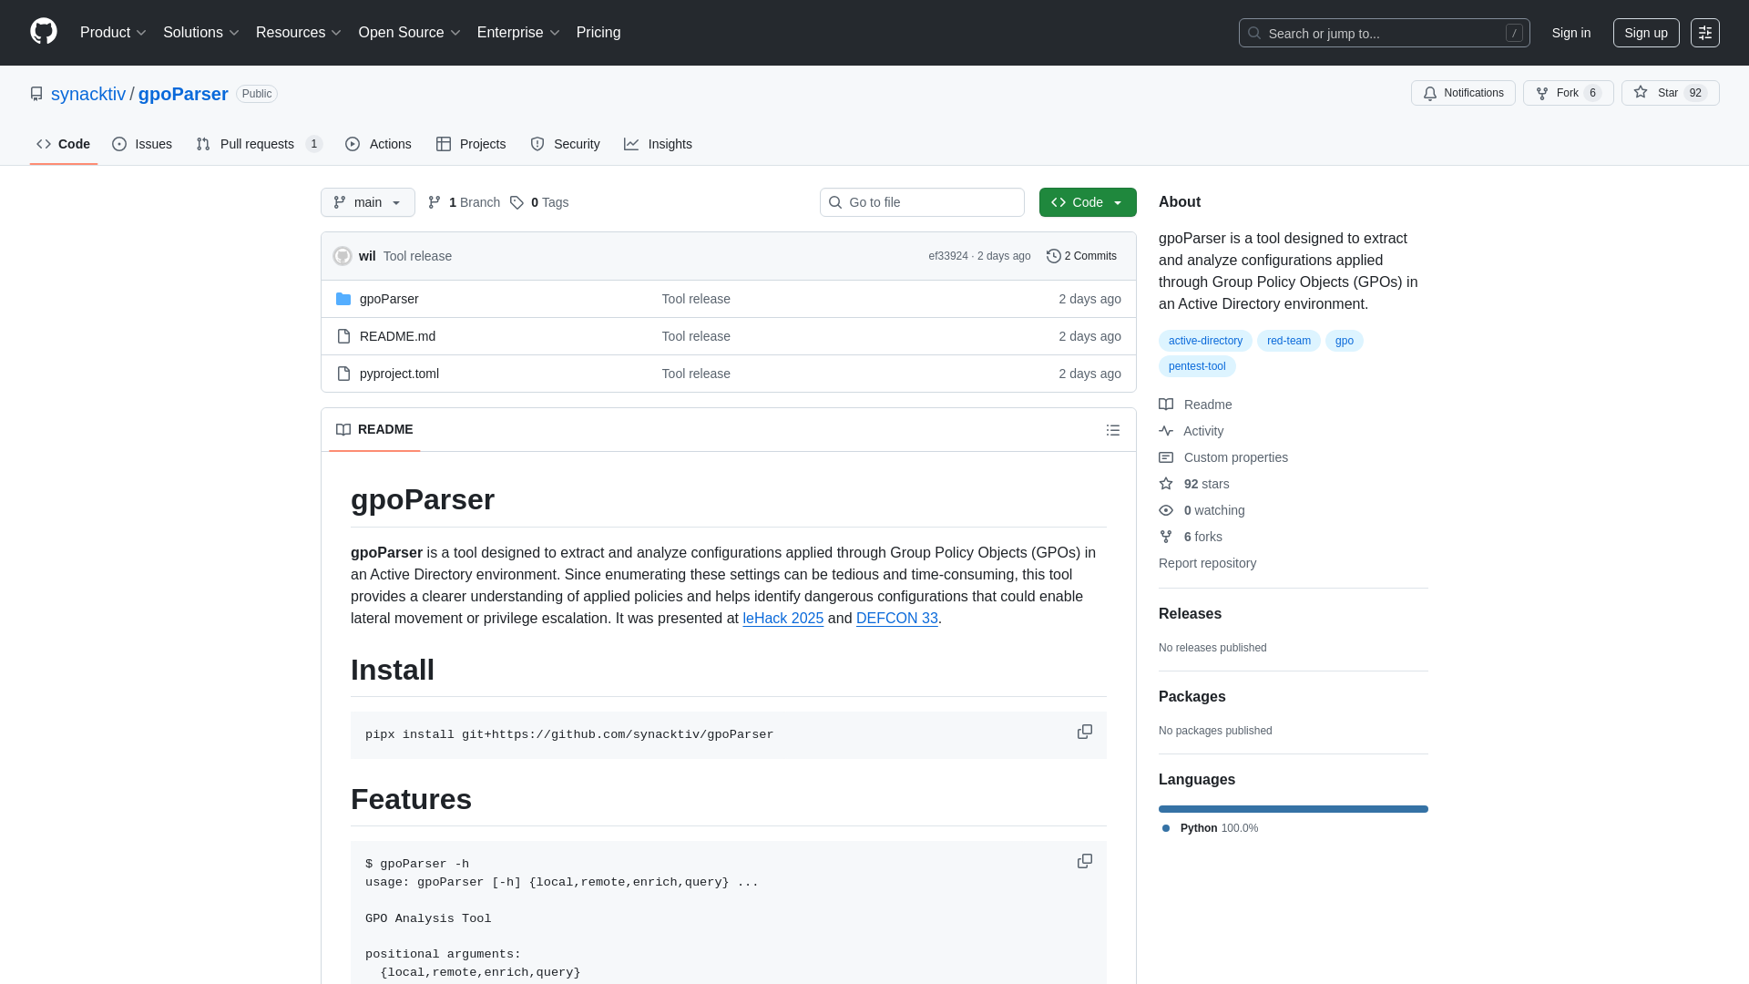Open the leHack 2025 link
The image size is (1749, 984).
click(782, 618)
